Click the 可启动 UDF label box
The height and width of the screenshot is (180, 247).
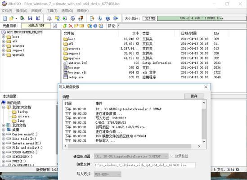[x=36, y=26]
